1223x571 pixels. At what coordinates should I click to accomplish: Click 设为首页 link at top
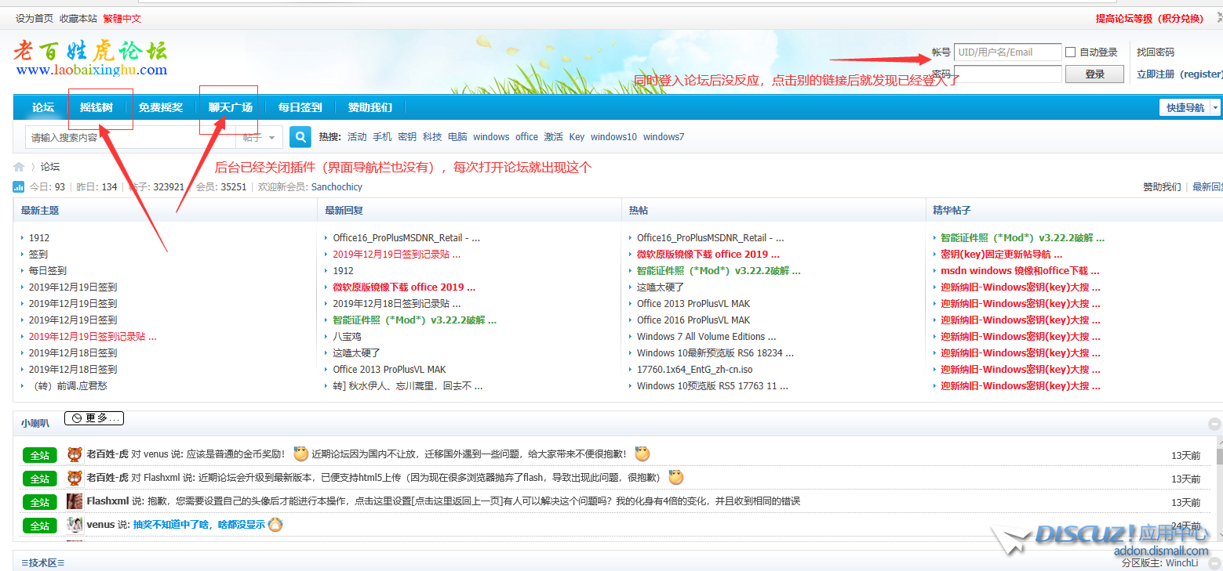click(35, 18)
